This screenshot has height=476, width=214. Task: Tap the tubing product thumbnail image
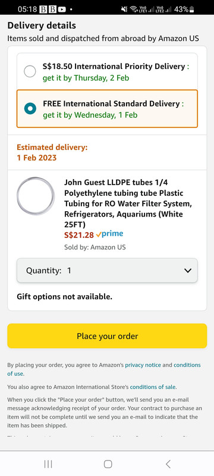point(36,196)
